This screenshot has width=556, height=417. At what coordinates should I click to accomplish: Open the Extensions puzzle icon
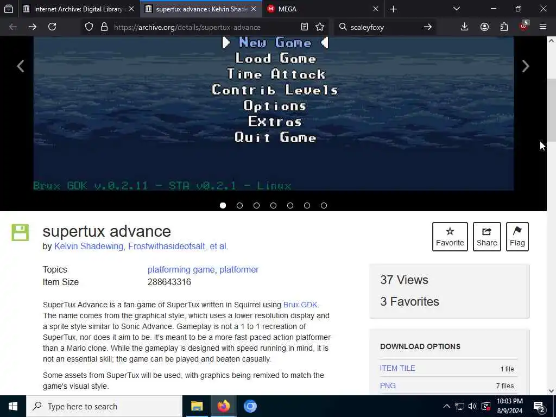(504, 27)
